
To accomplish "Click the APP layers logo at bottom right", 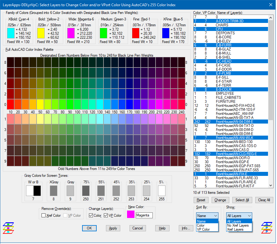I will point(266,228).
